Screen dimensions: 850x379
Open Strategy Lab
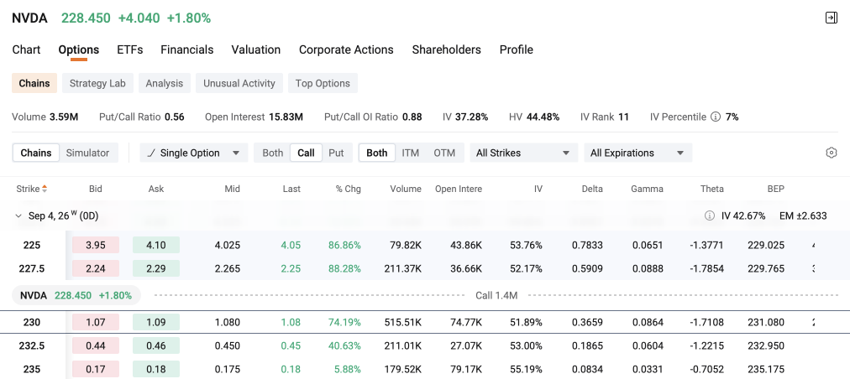point(97,83)
